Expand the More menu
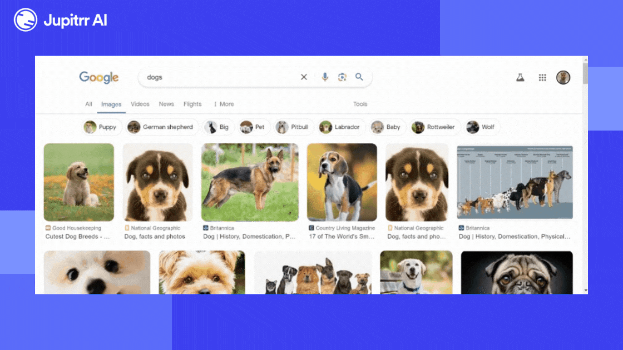Screen dimensions: 623x350 (x=224, y=104)
